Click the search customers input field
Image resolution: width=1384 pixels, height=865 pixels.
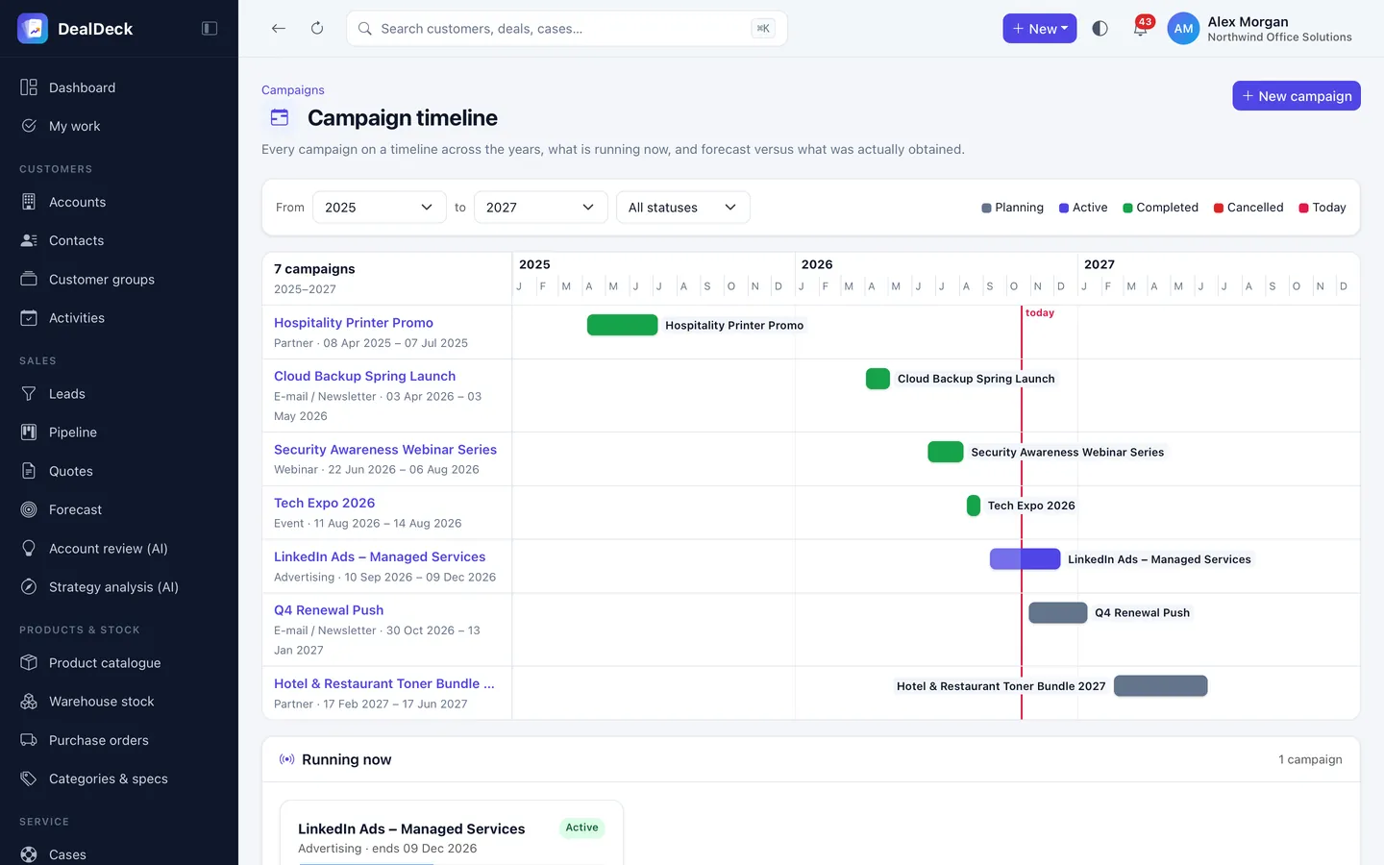point(567,29)
